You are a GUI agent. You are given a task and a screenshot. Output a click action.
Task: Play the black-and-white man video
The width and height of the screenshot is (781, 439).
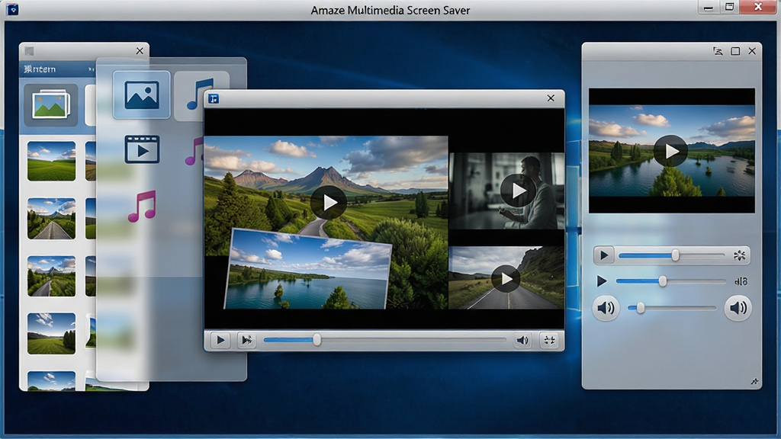click(518, 191)
